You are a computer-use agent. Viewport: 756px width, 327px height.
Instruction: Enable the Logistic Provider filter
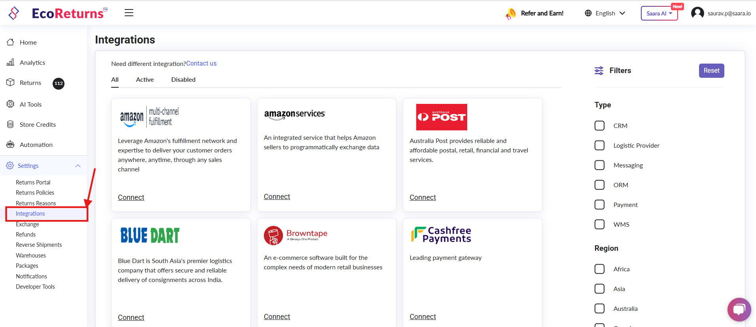point(599,145)
